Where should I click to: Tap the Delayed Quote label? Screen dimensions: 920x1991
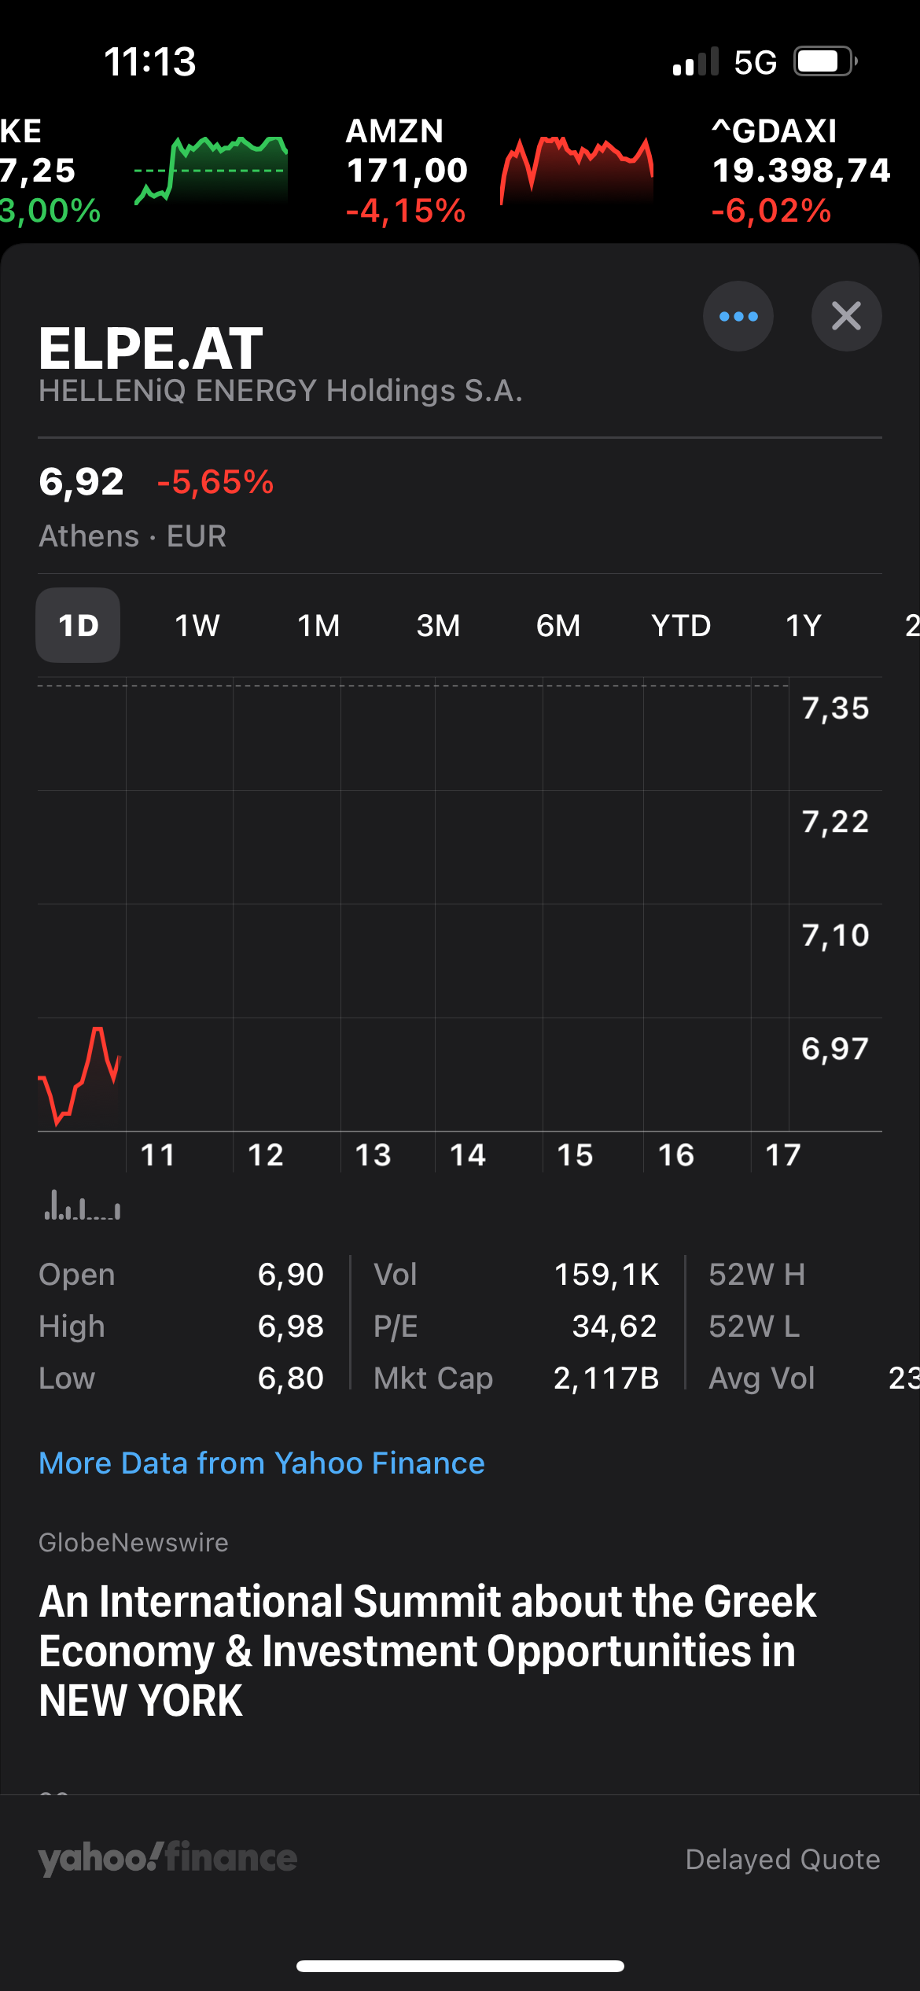click(x=783, y=1859)
